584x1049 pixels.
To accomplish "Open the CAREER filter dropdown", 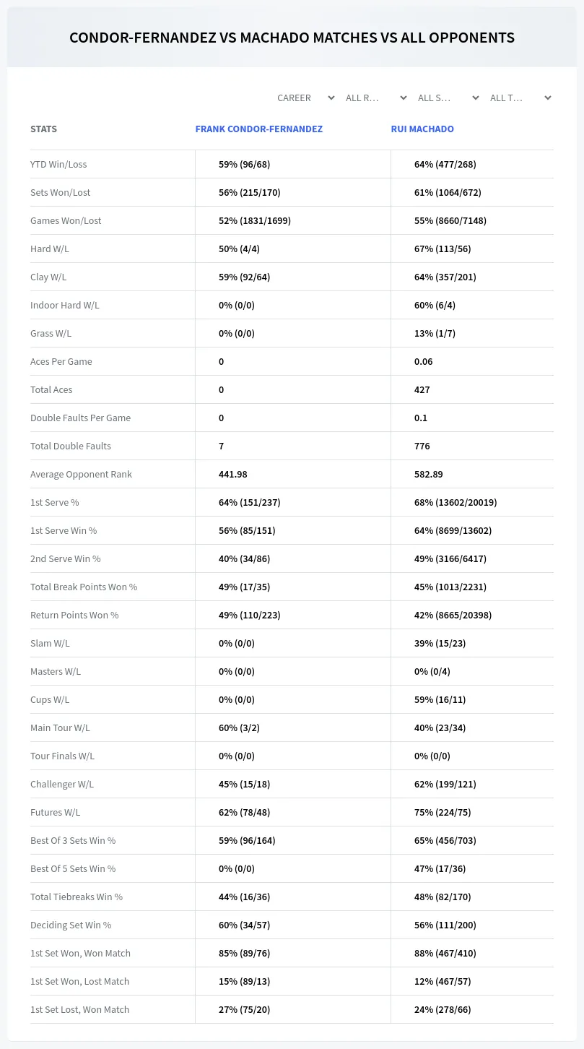I will point(305,98).
